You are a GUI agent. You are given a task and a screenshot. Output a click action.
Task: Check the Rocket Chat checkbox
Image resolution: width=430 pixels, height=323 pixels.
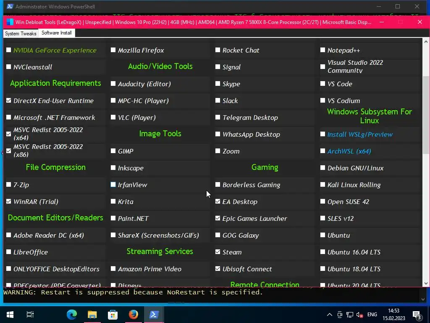[x=218, y=50]
